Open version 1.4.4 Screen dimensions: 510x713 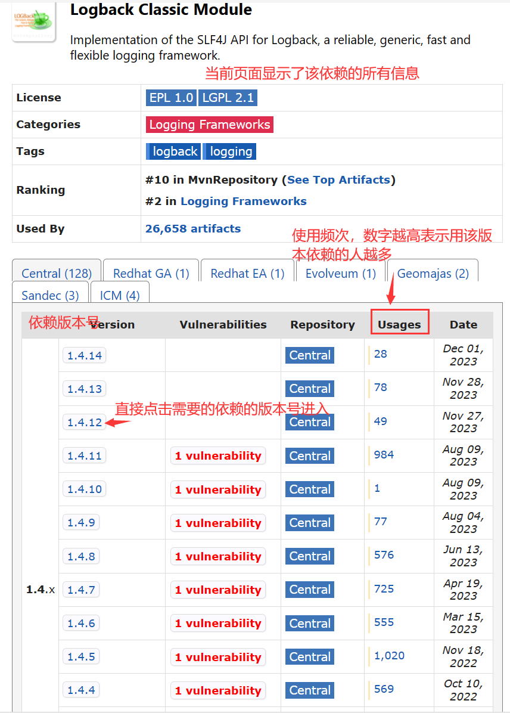81,690
